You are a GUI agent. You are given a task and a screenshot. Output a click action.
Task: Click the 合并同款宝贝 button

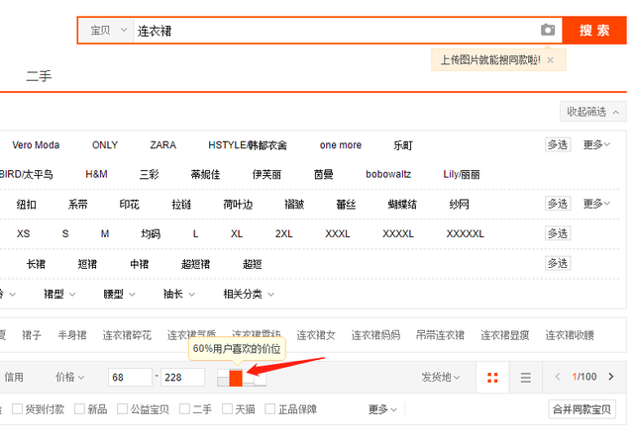581,409
